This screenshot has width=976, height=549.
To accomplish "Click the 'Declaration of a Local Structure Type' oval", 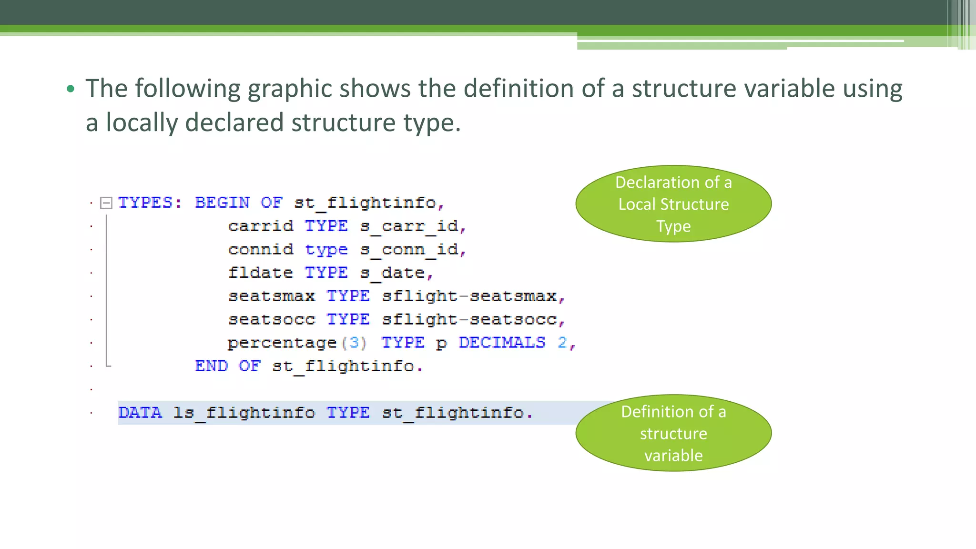I will point(673,204).
